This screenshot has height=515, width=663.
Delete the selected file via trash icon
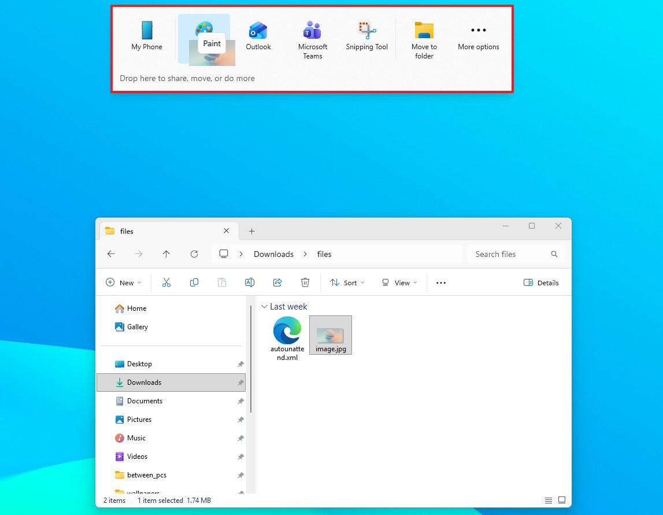point(305,282)
